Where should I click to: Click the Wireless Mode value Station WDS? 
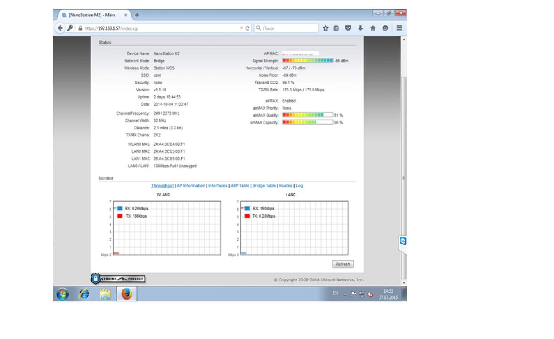coord(165,68)
